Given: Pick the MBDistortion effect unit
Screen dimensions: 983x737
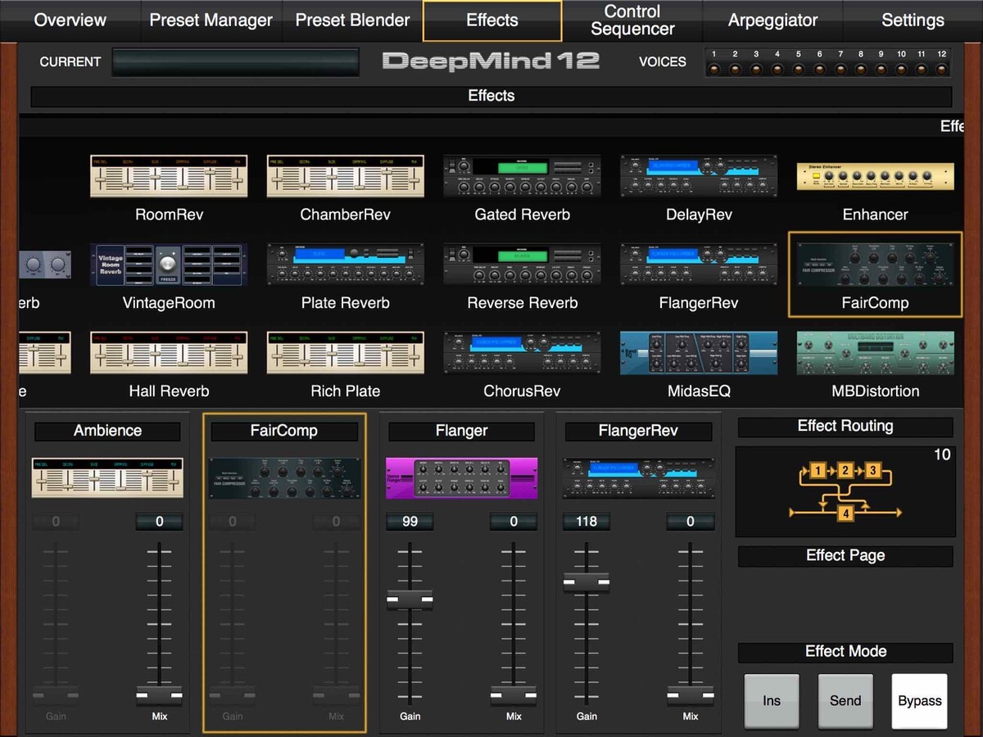Looking at the screenshot, I should point(875,353).
